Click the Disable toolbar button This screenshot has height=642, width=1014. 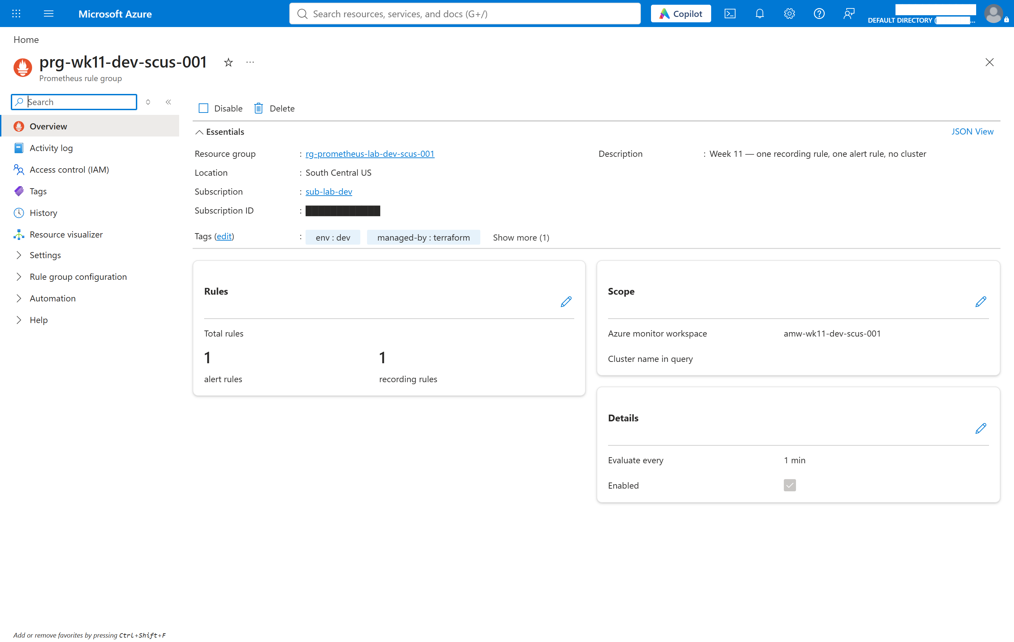(x=220, y=108)
